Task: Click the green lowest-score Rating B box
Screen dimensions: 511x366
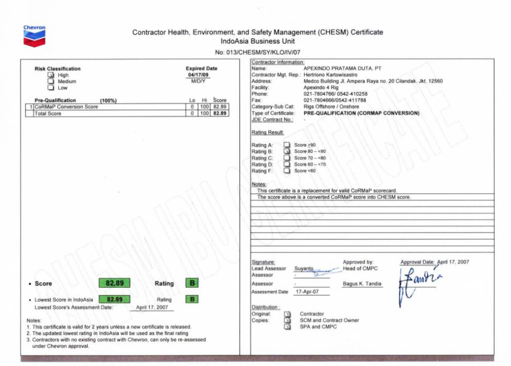Action: (192, 299)
